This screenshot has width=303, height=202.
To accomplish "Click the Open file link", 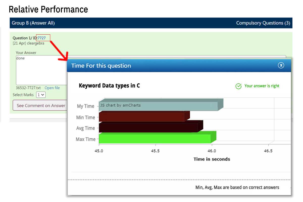I will tap(52, 88).
